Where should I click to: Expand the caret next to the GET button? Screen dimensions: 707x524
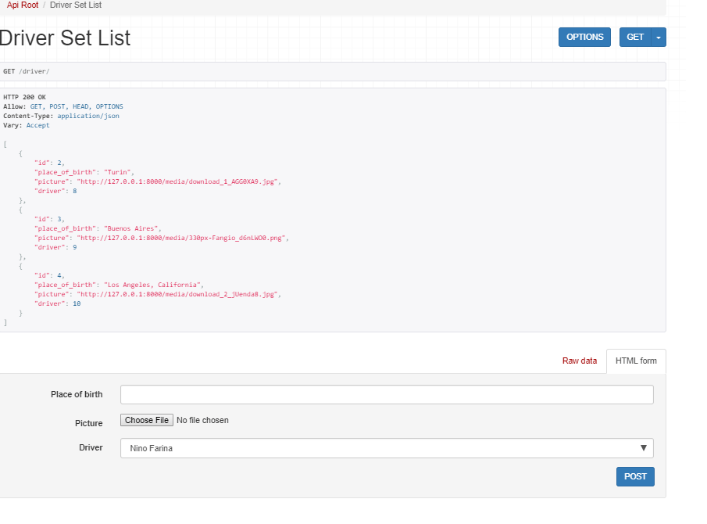point(659,37)
